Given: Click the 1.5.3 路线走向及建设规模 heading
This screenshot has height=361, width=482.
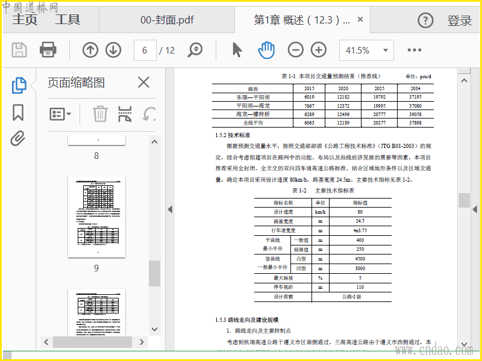Looking at the screenshot, I should [x=247, y=320].
